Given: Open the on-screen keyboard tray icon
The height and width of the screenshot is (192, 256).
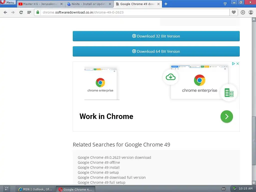Looking at the screenshot, I should tap(223, 189).
